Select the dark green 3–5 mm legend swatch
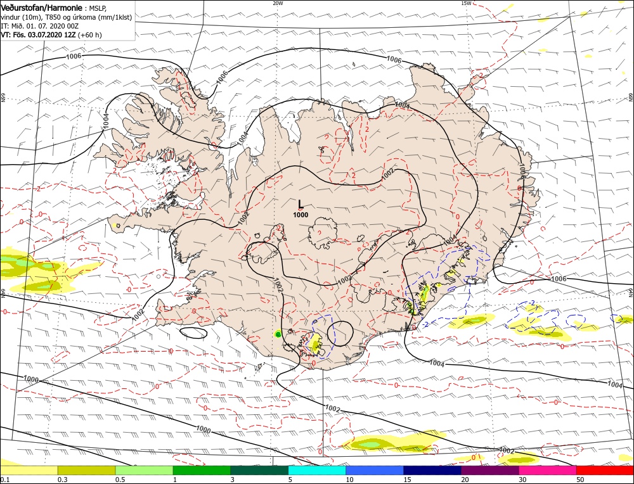Image resolution: width=634 pixels, height=484 pixels. pyautogui.click(x=259, y=470)
